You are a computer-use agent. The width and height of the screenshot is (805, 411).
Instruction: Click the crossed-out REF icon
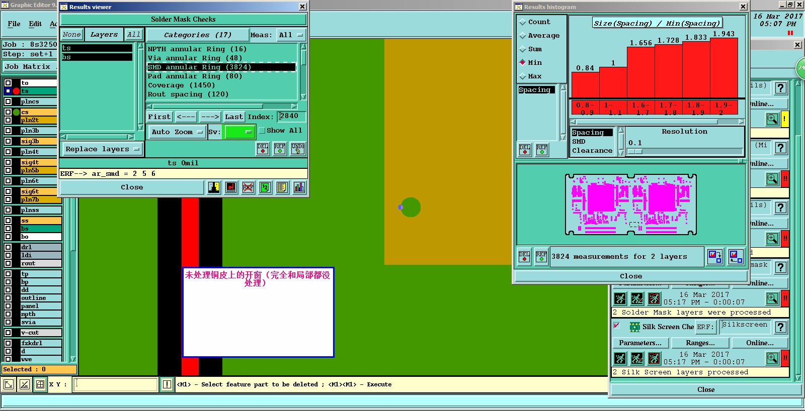coord(248,187)
